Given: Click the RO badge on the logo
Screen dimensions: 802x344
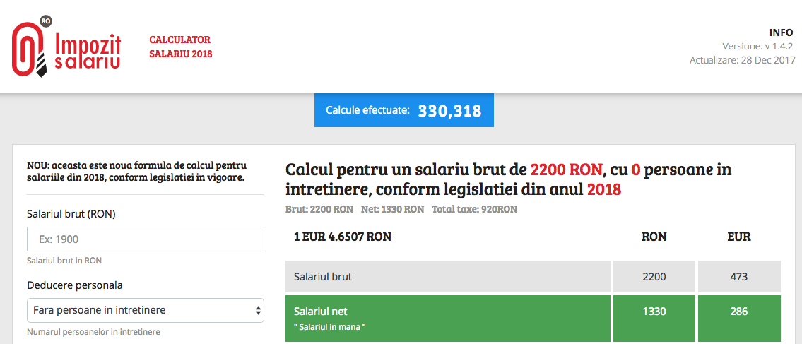Looking at the screenshot, I should [46, 23].
